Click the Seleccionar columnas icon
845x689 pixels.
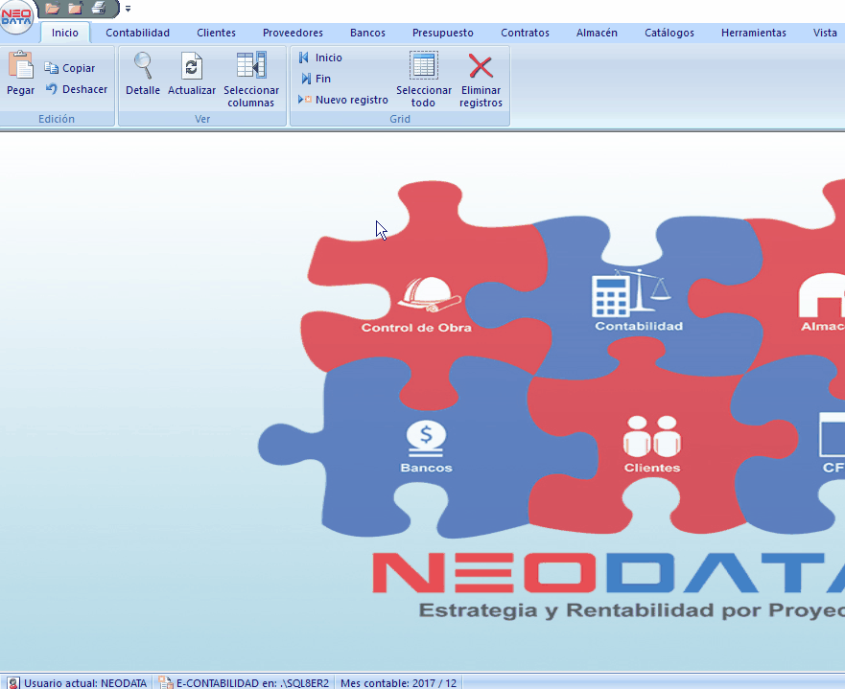click(251, 66)
